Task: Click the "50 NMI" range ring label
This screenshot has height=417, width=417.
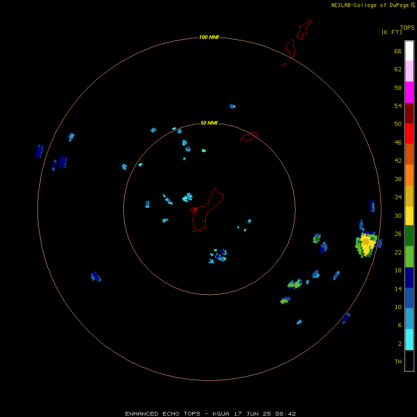Action: 209,123
